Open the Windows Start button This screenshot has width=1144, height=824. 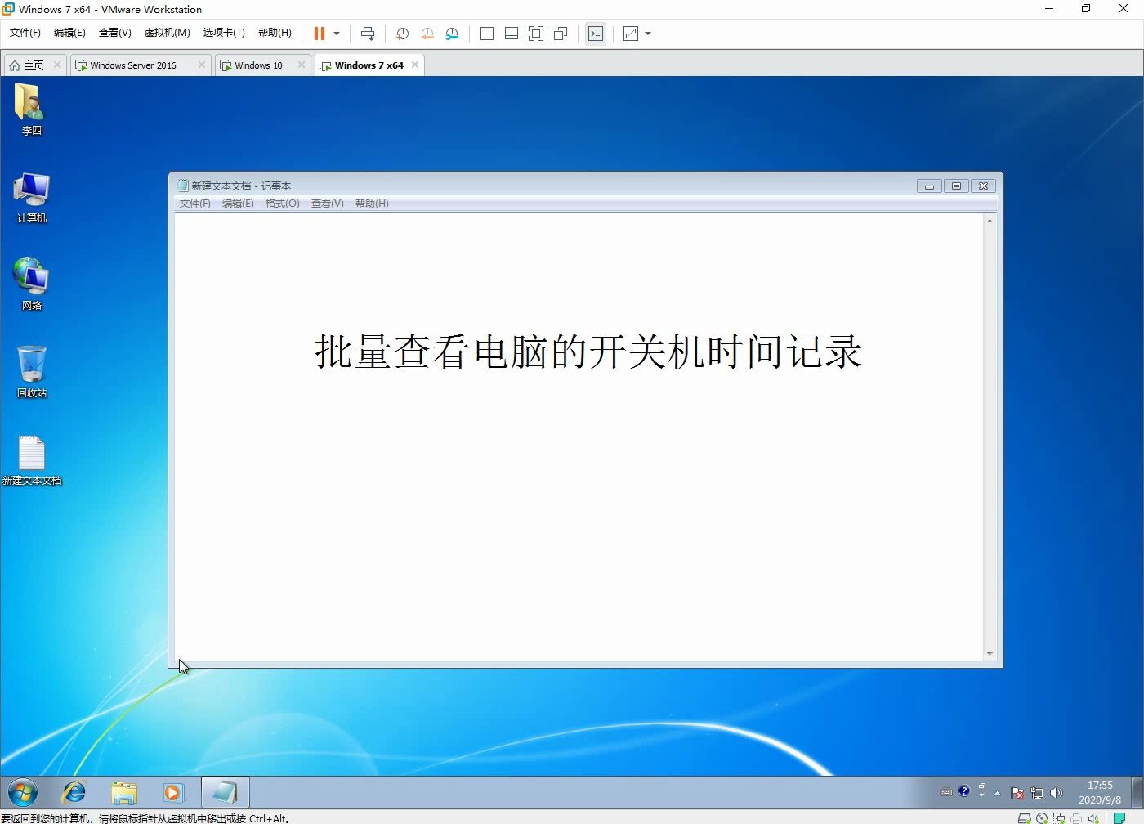[x=22, y=792]
